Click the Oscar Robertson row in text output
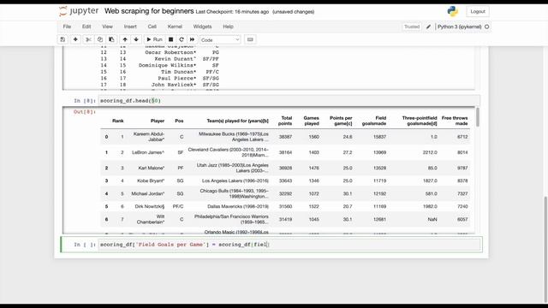 160,52
